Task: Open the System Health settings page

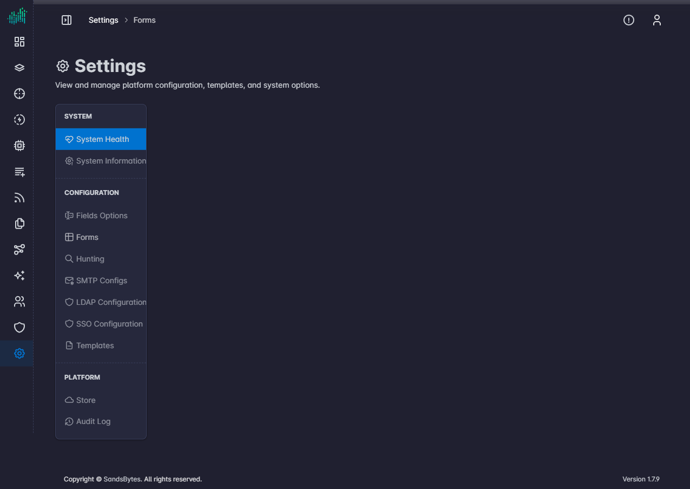Action: pyautogui.click(x=101, y=139)
